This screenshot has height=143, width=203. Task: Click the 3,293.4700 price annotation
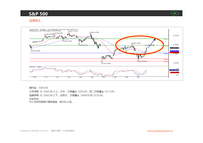pos(136,43)
